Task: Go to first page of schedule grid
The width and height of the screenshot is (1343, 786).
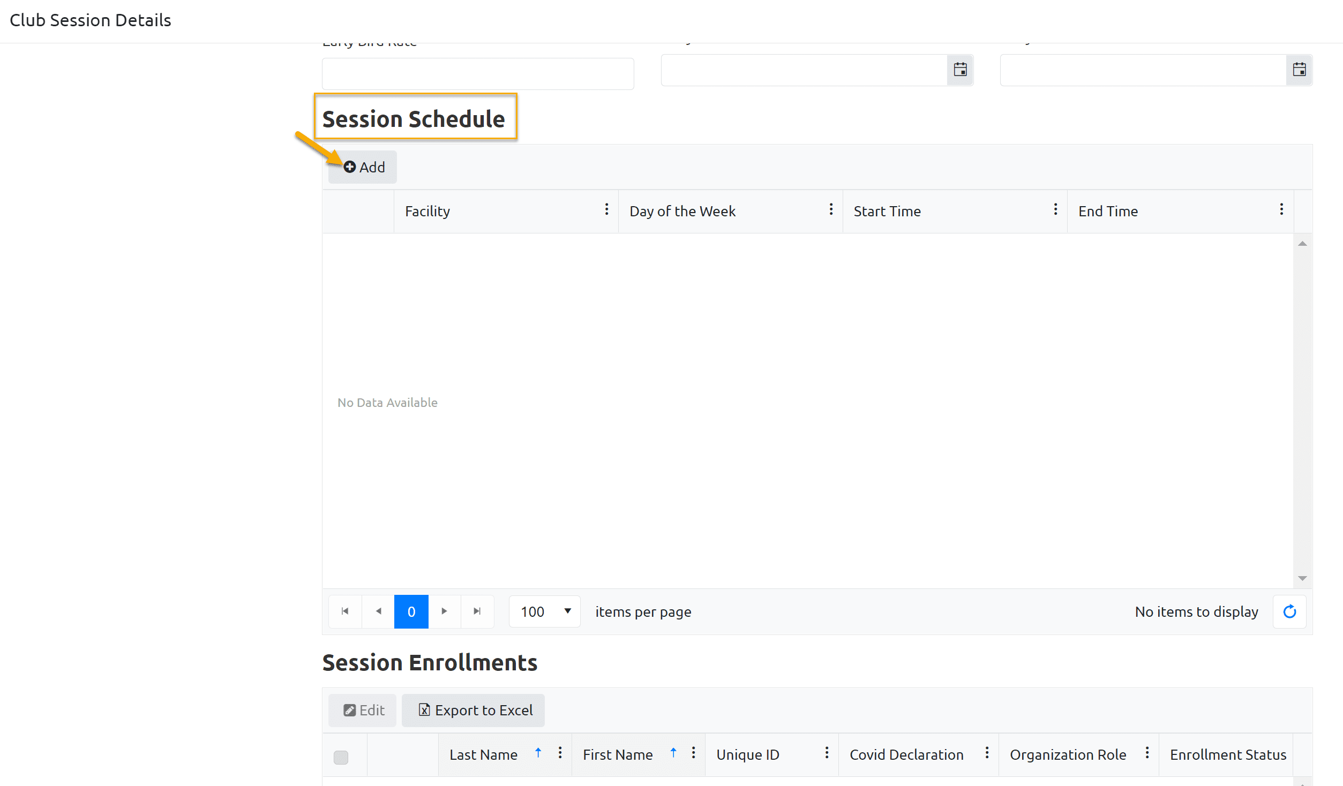Action: click(x=345, y=611)
